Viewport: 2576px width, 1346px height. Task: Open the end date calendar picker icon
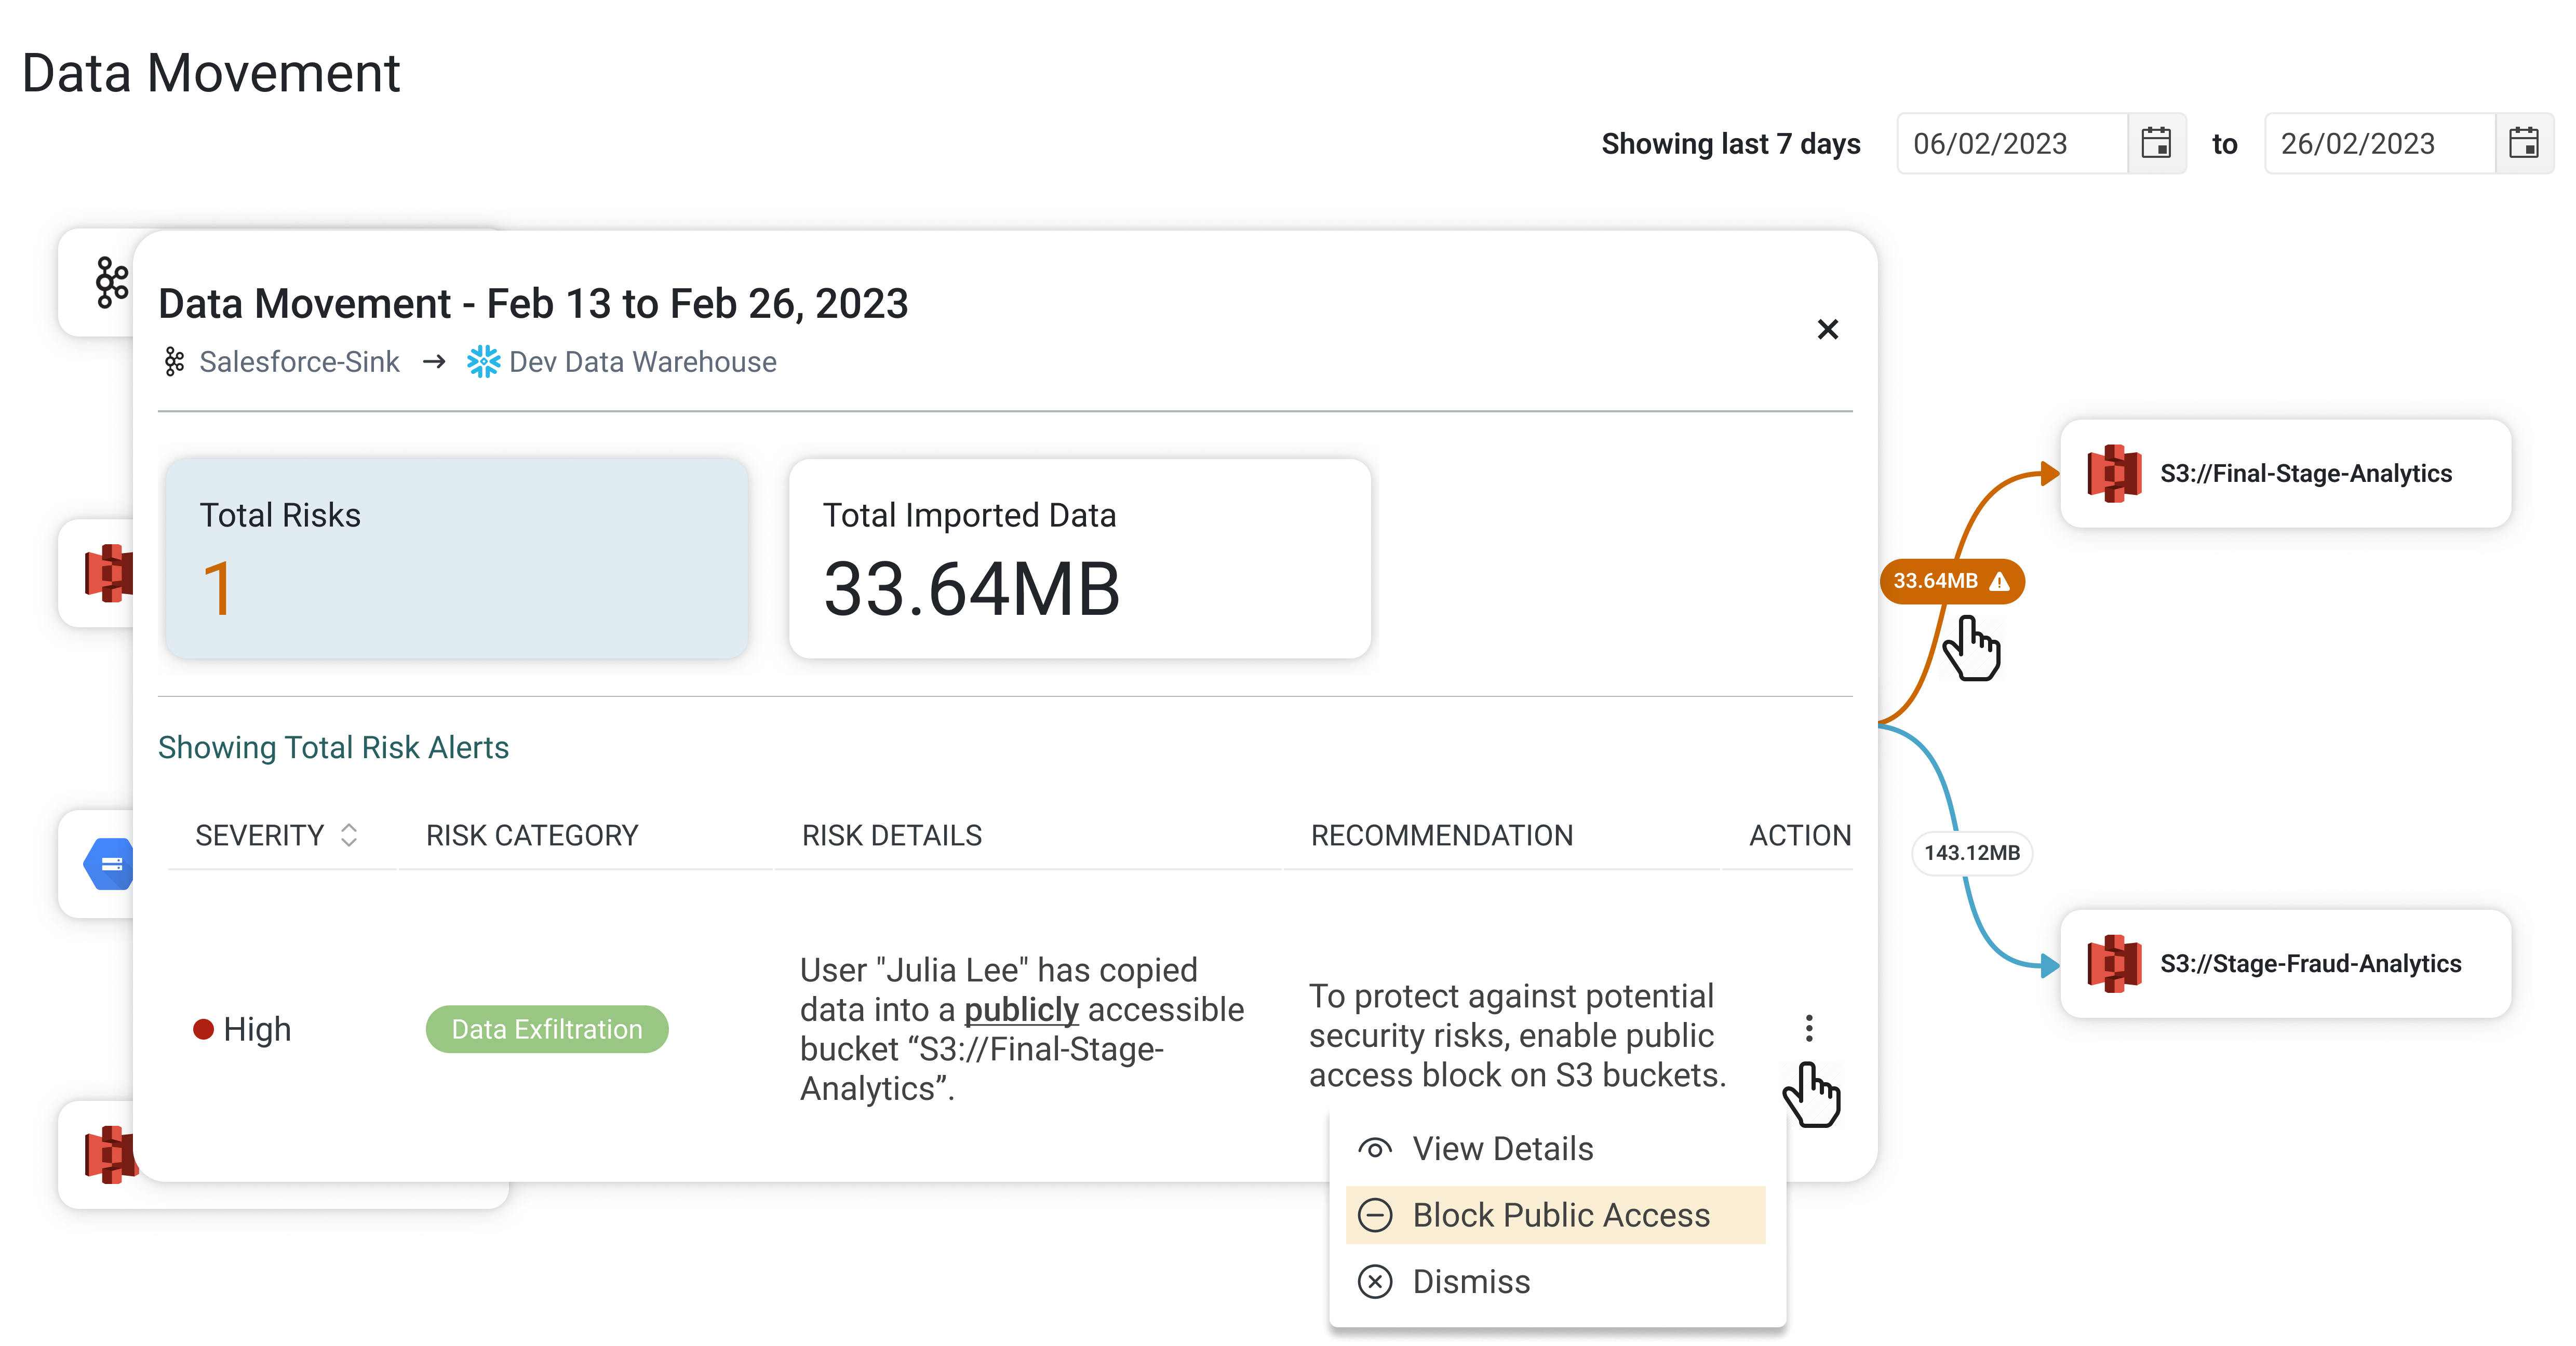point(2524,143)
